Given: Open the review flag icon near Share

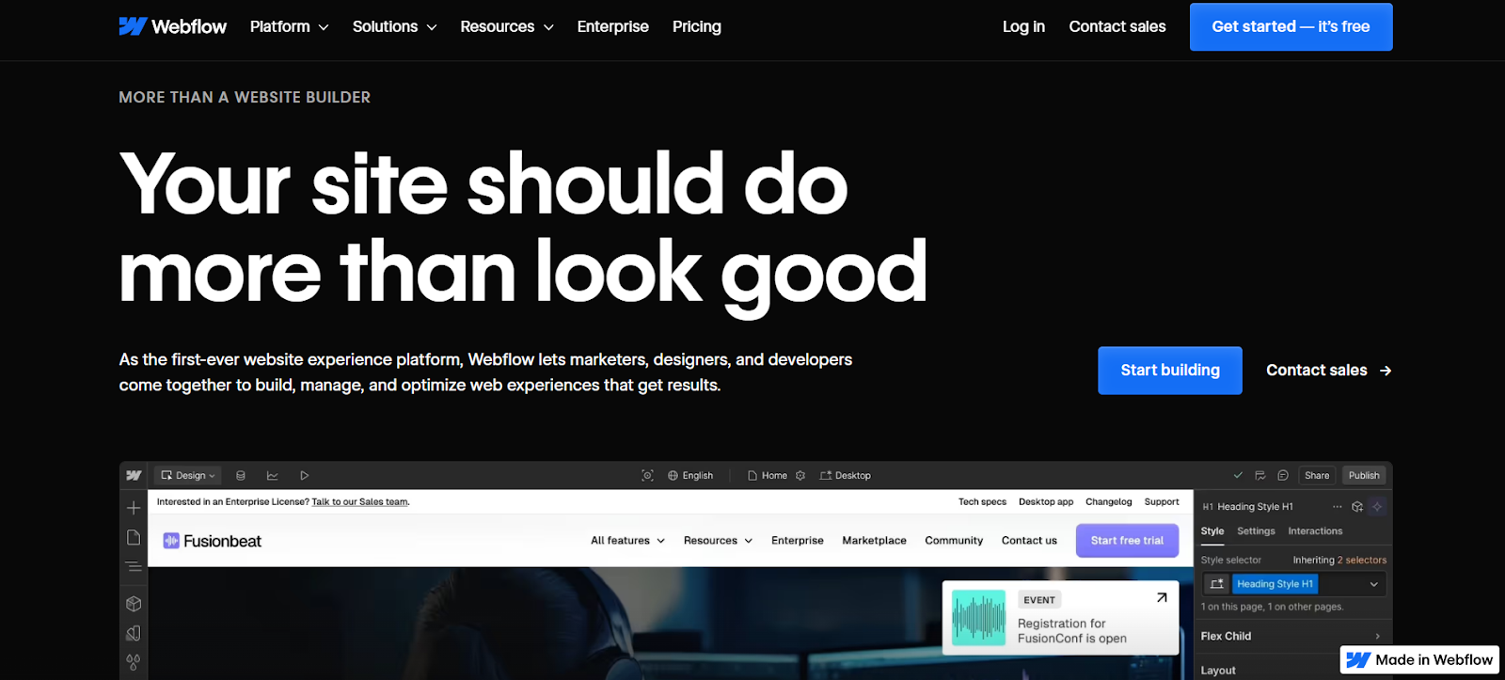Looking at the screenshot, I should [x=1260, y=476].
